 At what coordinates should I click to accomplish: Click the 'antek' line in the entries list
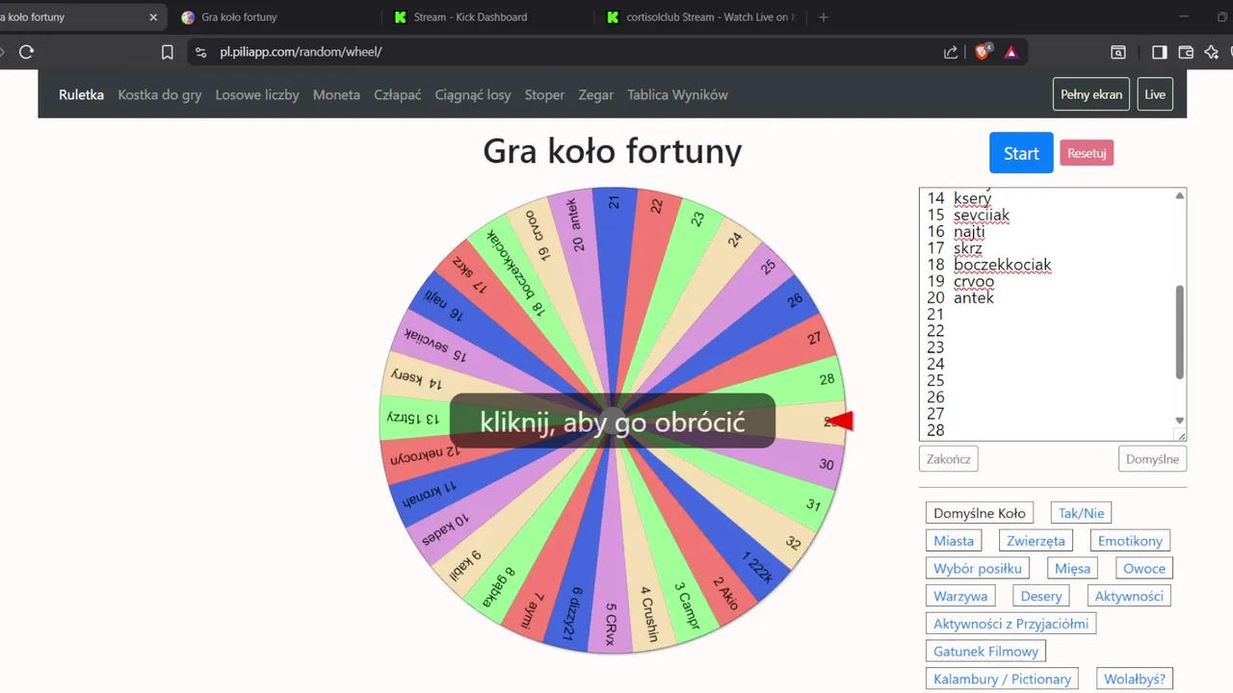[974, 297]
